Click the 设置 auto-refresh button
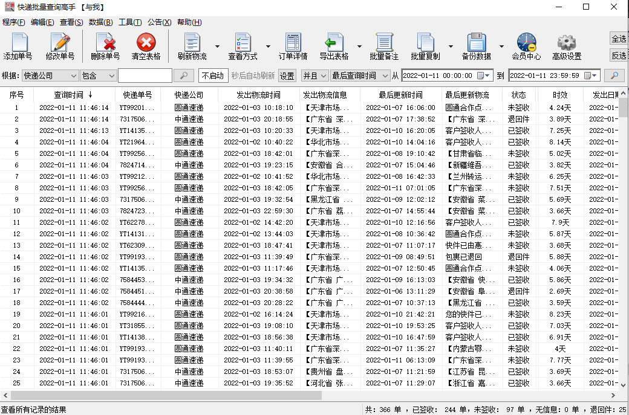This screenshot has height=415, width=629. pyautogui.click(x=287, y=76)
